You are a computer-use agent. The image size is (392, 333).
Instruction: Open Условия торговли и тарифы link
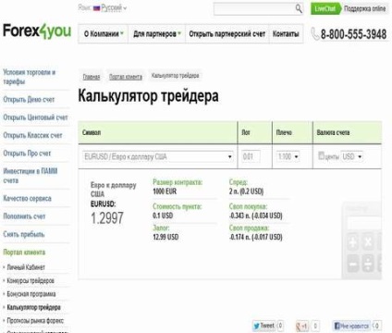pyautogui.click(x=30, y=77)
